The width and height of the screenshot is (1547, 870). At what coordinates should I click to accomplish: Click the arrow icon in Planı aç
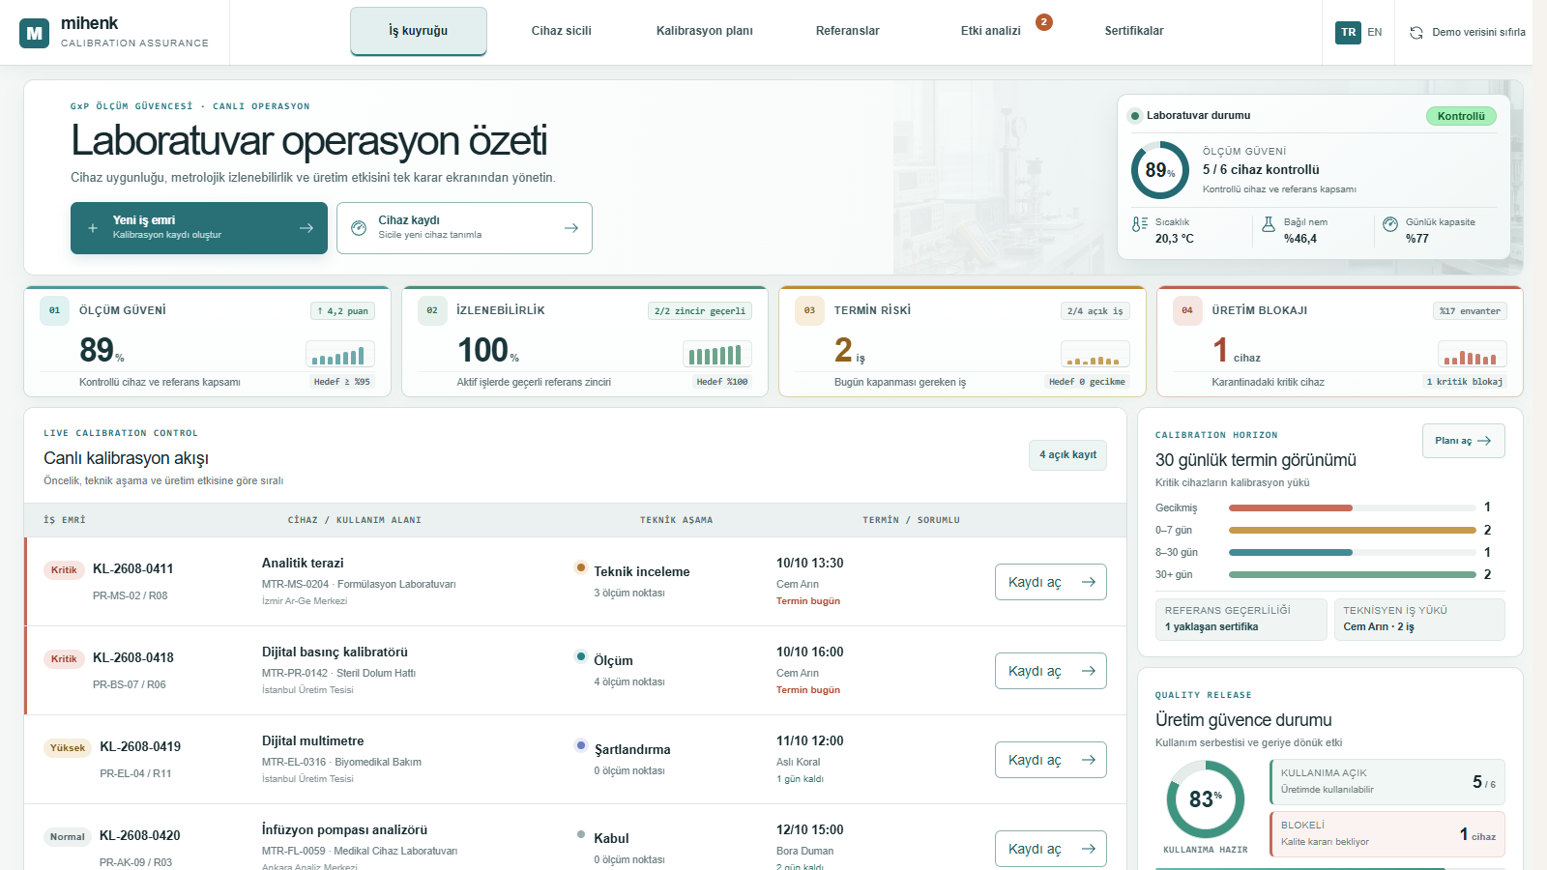tap(1484, 441)
